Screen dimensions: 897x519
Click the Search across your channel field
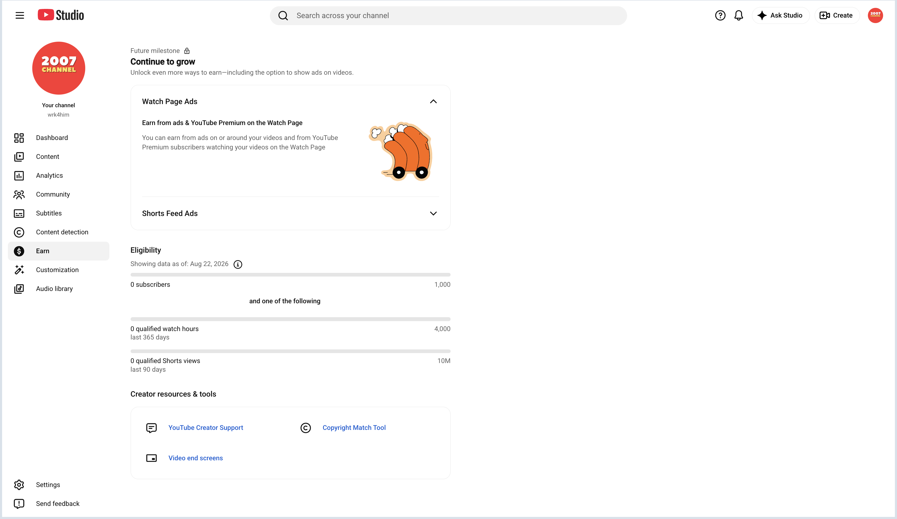pyautogui.click(x=448, y=16)
